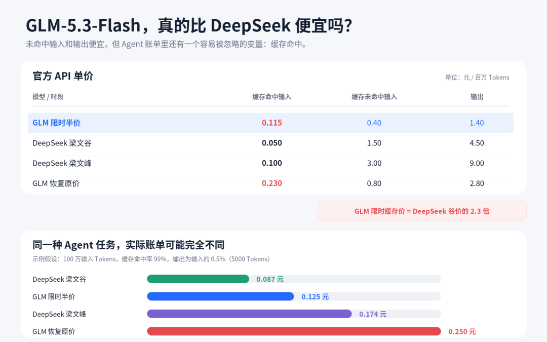Click the blue bar for GLM 限时半价
The width and height of the screenshot is (547, 342).
220,296
